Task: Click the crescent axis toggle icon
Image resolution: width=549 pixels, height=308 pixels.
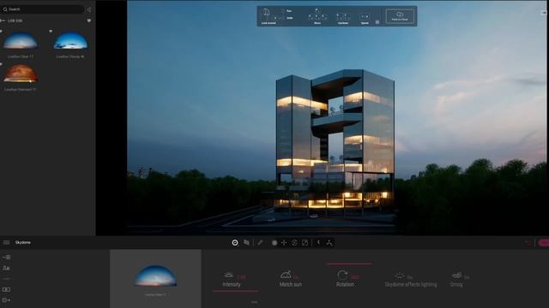Action: click(318, 242)
